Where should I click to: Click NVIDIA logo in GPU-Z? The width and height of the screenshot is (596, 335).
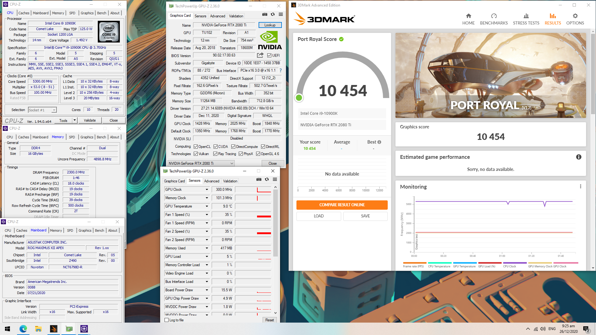[270, 40]
